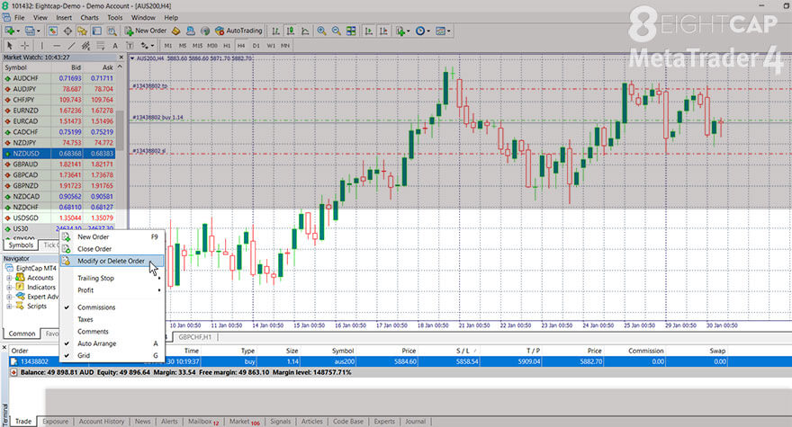
Task: Select the GBPAUD row in Market Watch
Action: 58,165
